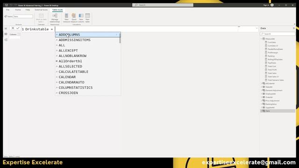Image resolution: width=299 pixels, height=168 pixels.
Task: Choose CALCULATETABLE from autocomplete list
Action: [88, 72]
